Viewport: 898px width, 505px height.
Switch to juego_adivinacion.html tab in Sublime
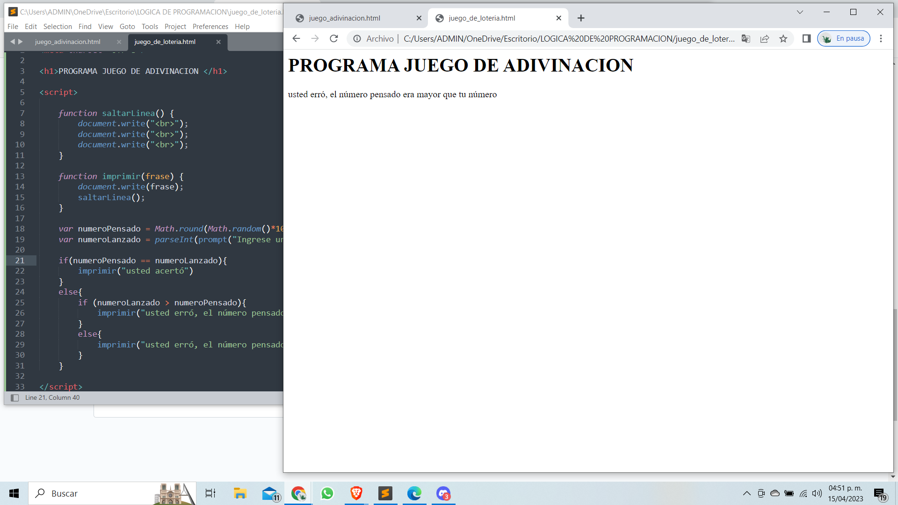[68, 42]
